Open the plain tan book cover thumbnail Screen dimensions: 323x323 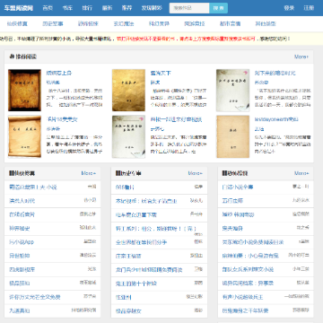tap(233, 136)
